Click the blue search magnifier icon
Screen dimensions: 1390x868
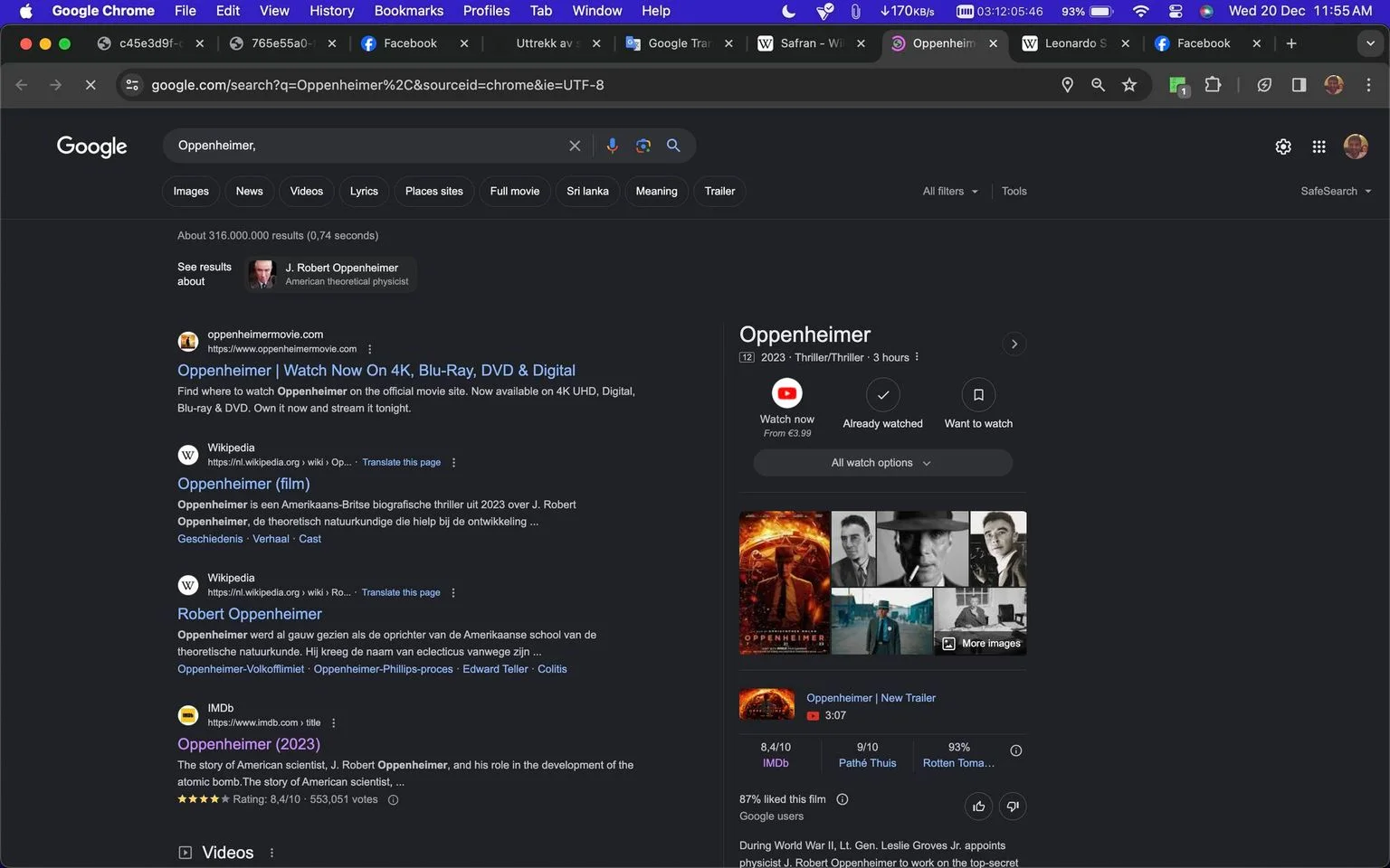(673, 146)
